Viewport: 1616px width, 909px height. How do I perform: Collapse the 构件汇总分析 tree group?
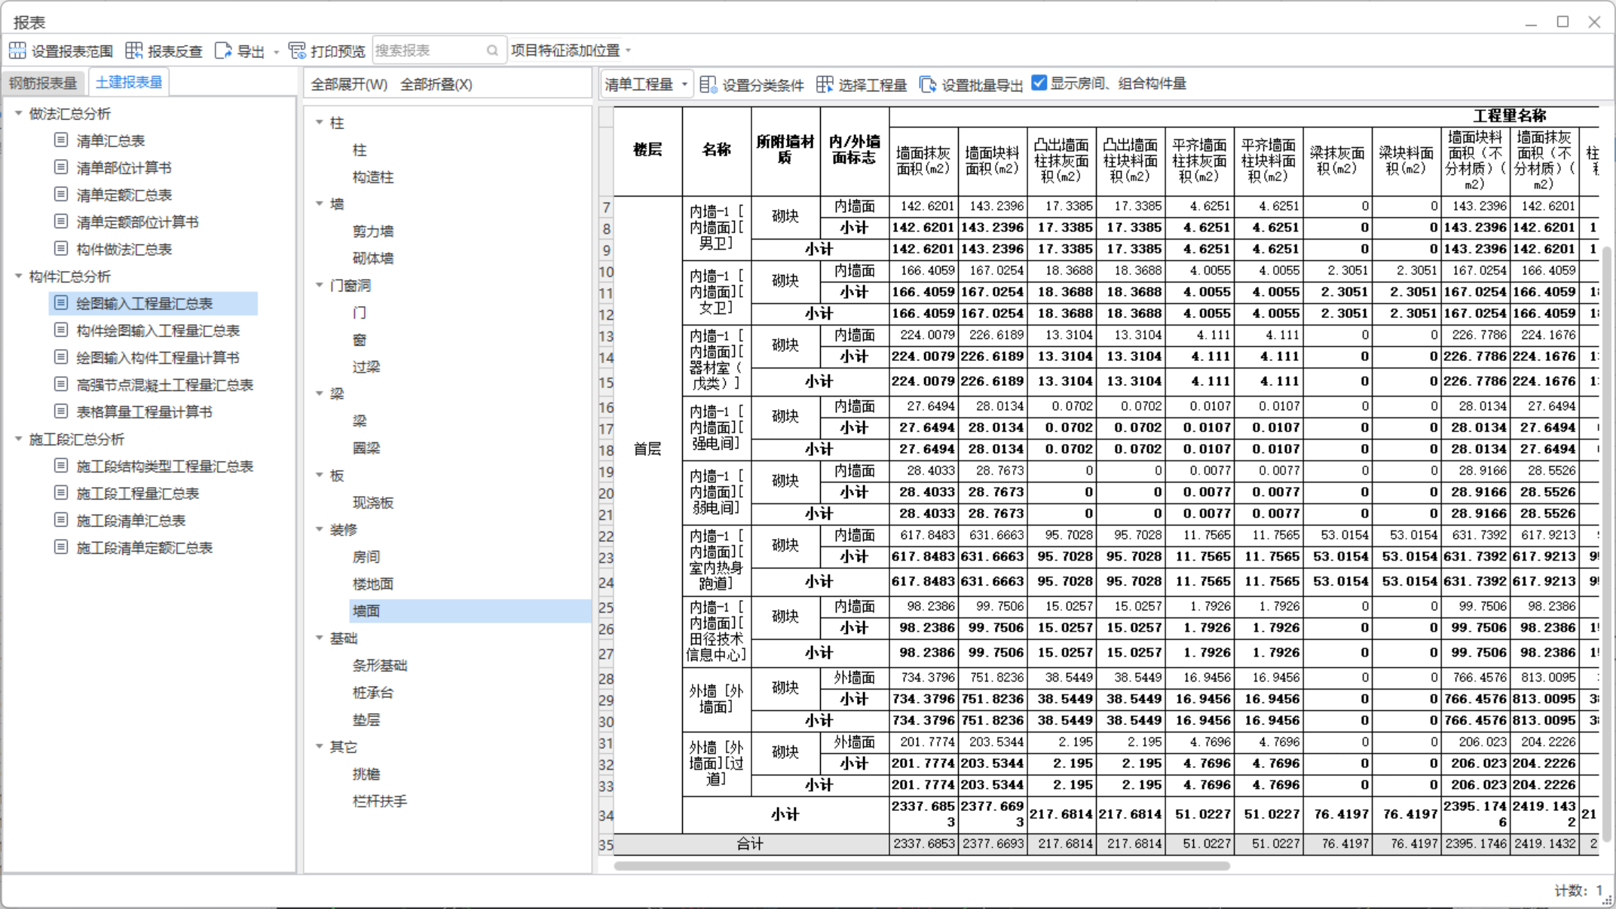click(x=19, y=276)
